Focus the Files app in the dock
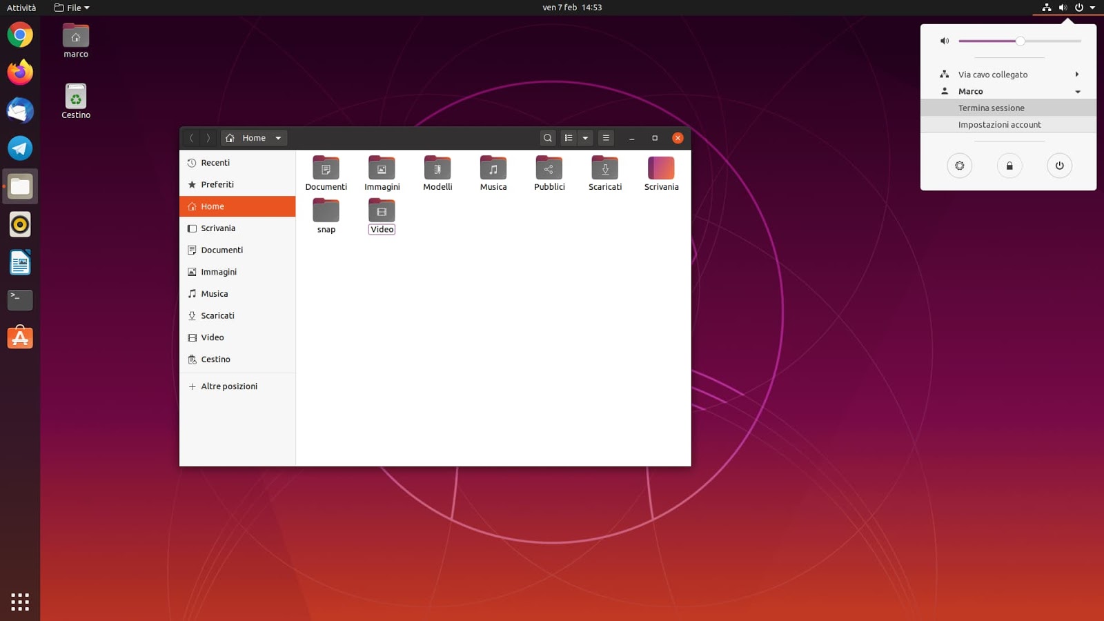This screenshot has height=621, width=1104. point(20,186)
